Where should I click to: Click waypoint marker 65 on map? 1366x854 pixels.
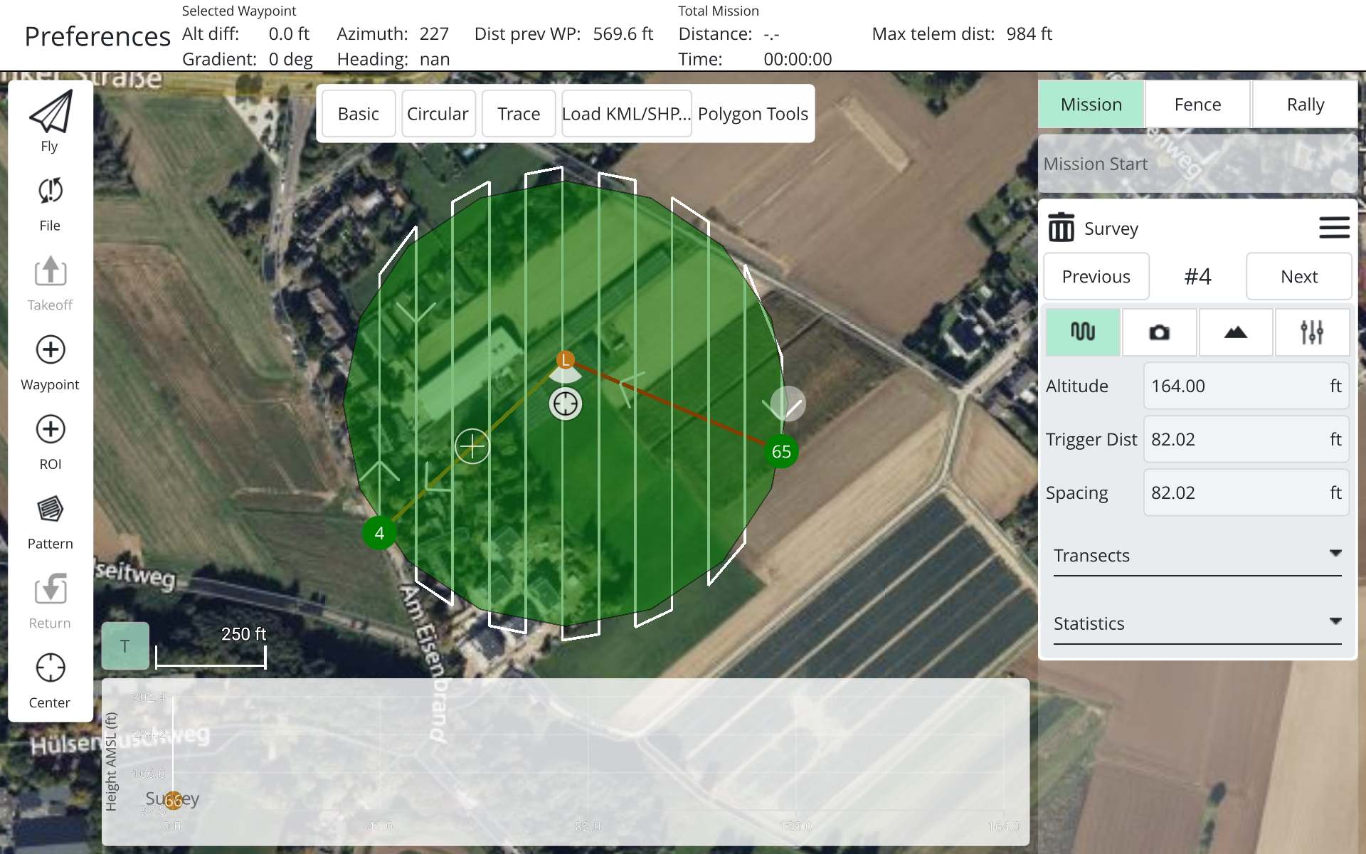[781, 451]
